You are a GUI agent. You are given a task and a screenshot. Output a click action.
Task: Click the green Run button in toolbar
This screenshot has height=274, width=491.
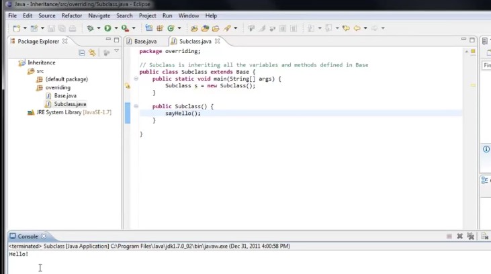click(107, 28)
